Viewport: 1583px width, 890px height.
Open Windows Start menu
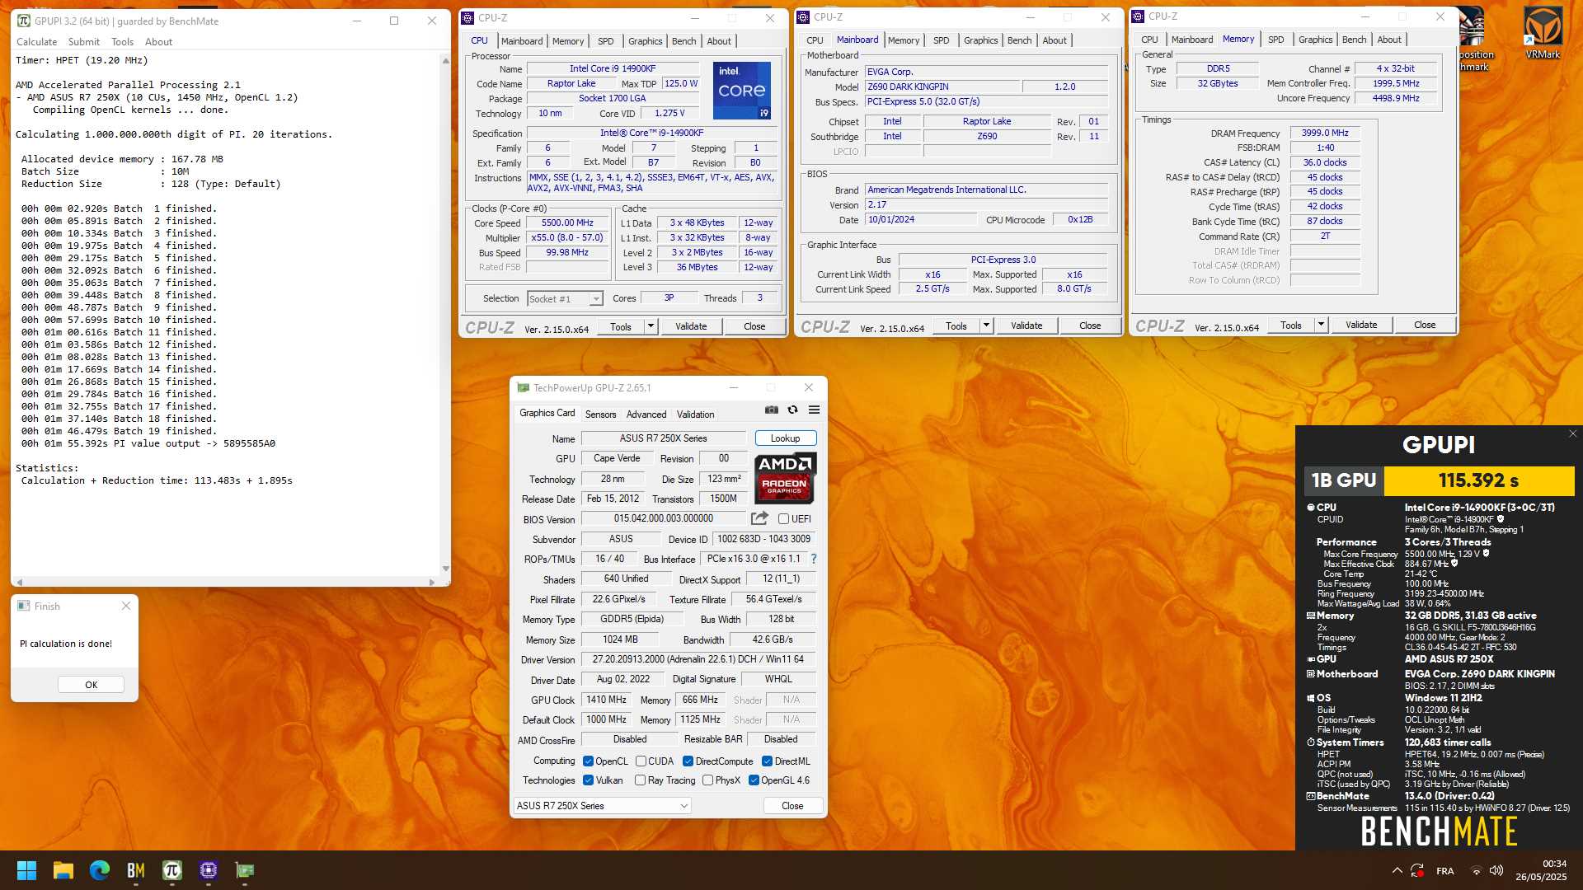click(x=26, y=870)
